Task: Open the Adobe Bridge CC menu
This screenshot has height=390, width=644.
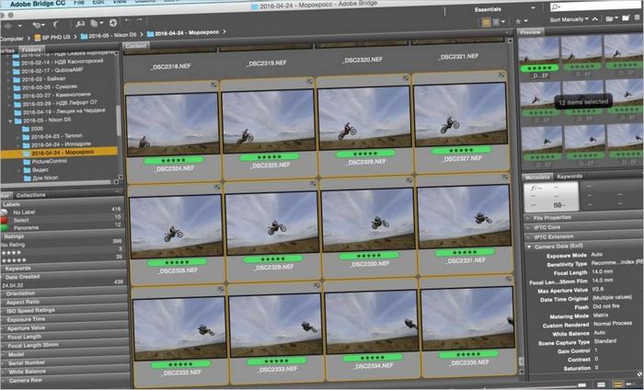Action: tap(38, 4)
